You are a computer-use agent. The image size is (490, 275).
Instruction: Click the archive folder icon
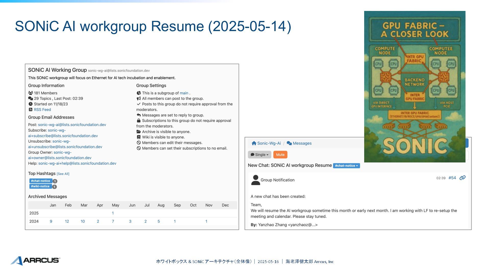tap(139, 132)
